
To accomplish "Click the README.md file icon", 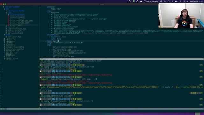I will coord(4,55).
